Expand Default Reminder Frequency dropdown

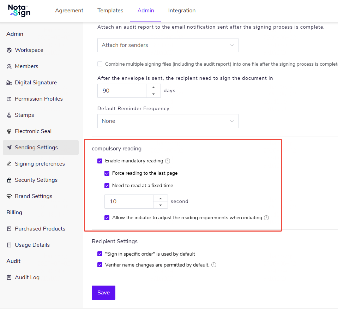click(x=168, y=121)
